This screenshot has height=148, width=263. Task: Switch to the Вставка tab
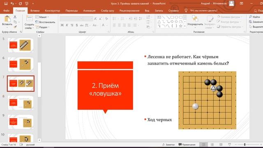point(35,11)
